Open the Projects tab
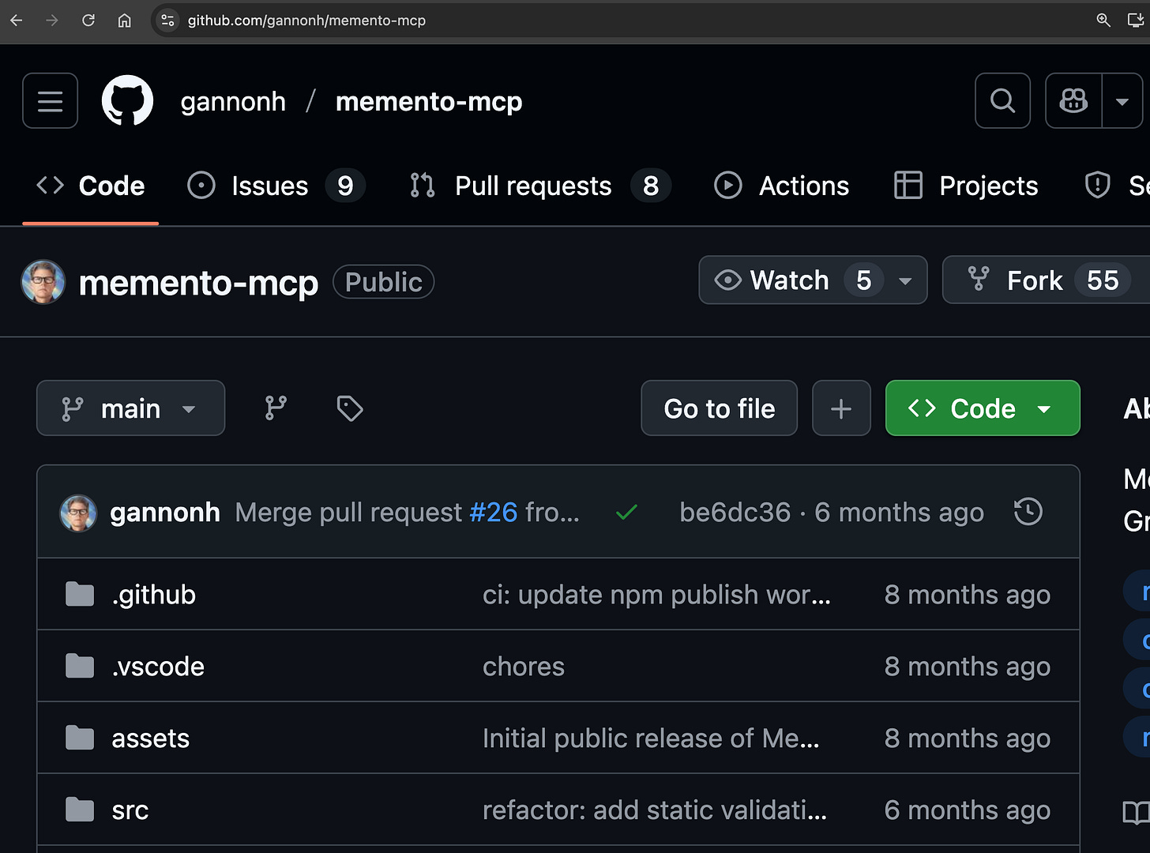 [x=966, y=186]
